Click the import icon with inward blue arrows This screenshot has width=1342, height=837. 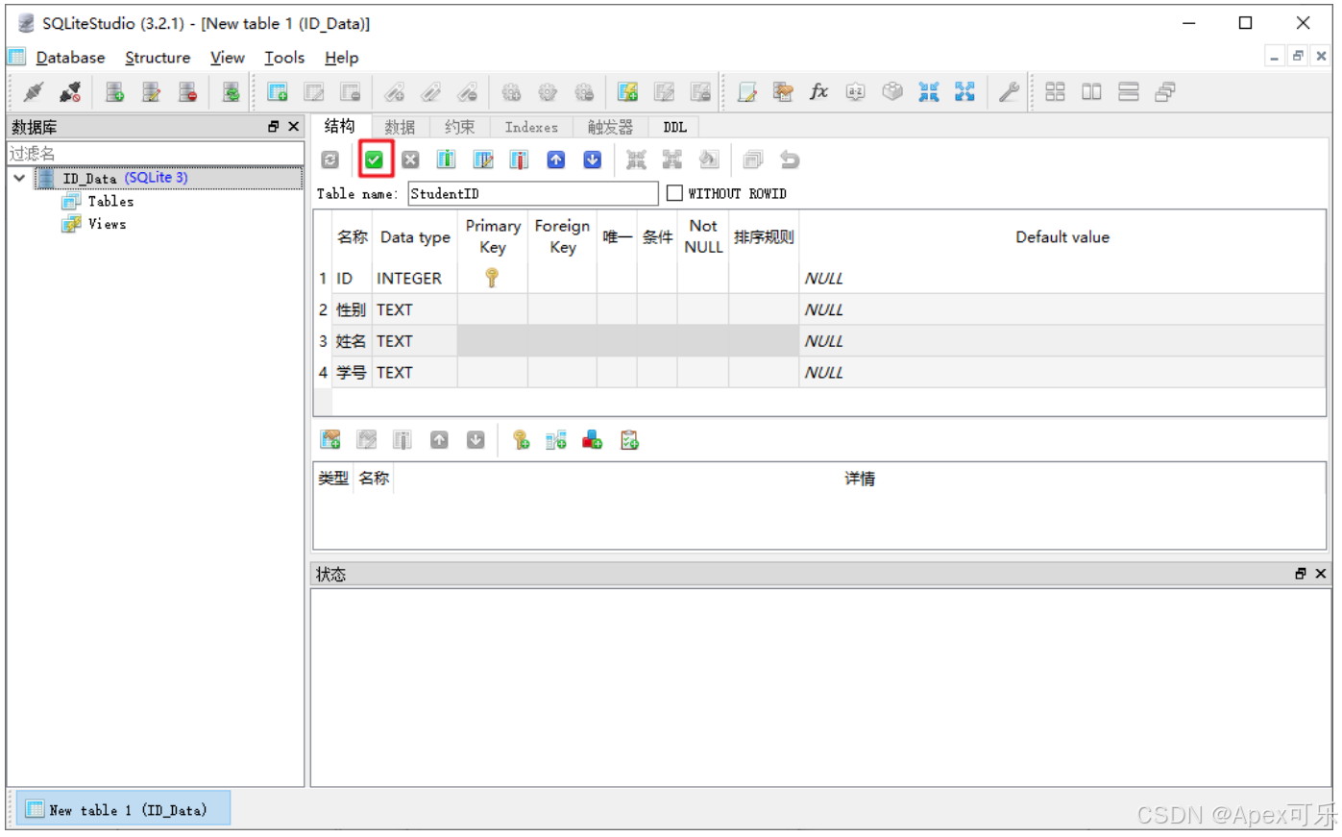coord(928,92)
